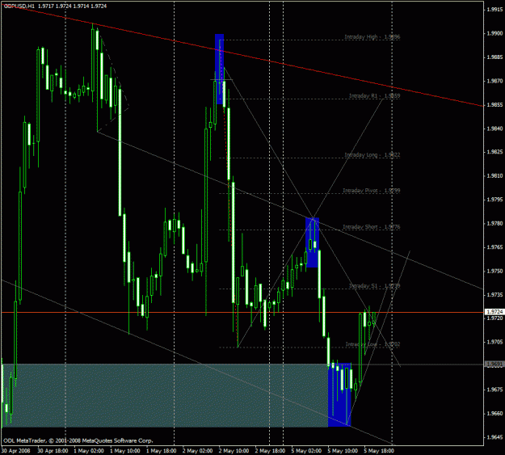
Task: Click the 'Intraday Short : 1.9776' label
Action: pos(371,227)
